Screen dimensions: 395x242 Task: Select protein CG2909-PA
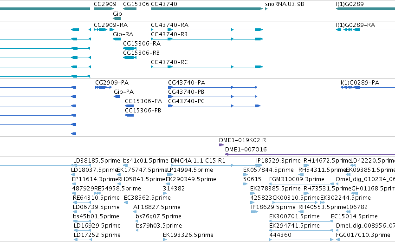[112, 83]
